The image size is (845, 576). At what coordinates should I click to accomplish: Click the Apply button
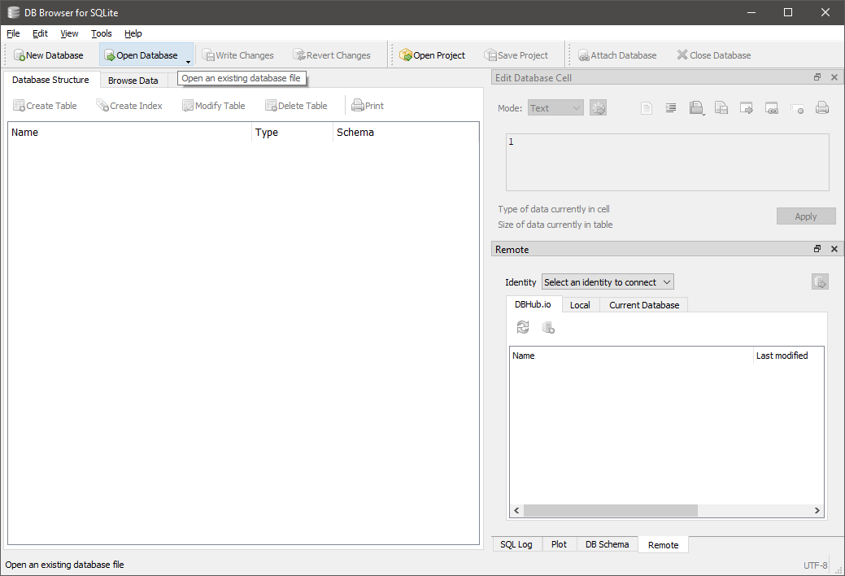[x=805, y=216]
